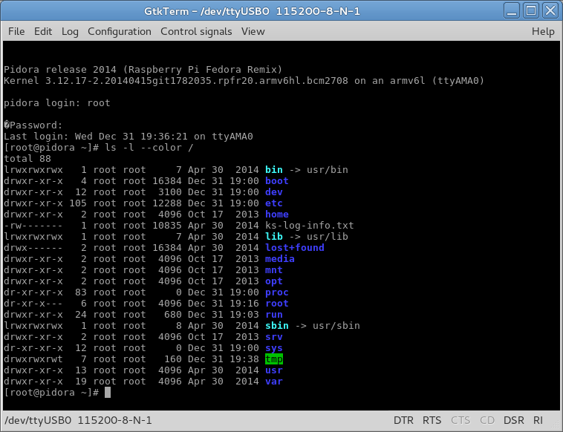This screenshot has width=563, height=432.
Task: Open the Edit menu
Action: point(43,32)
